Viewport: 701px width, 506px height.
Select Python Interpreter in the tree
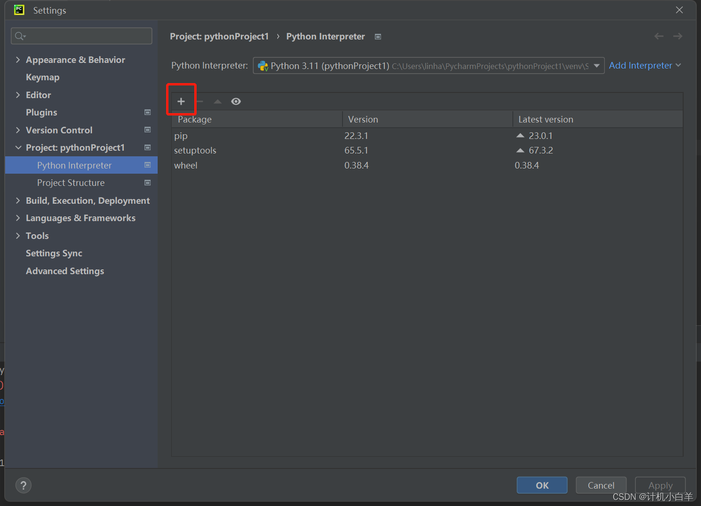[x=81, y=165]
